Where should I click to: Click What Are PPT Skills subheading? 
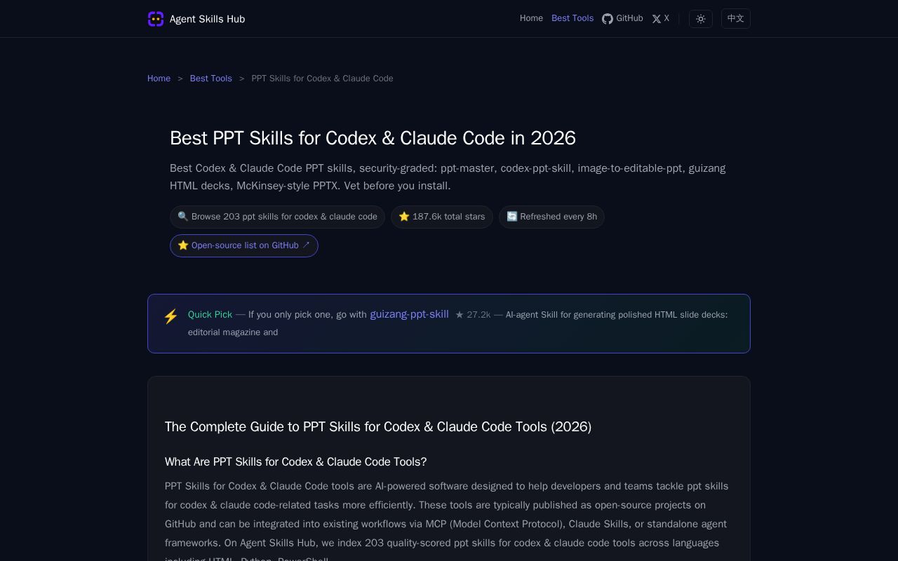tap(295, 462)
